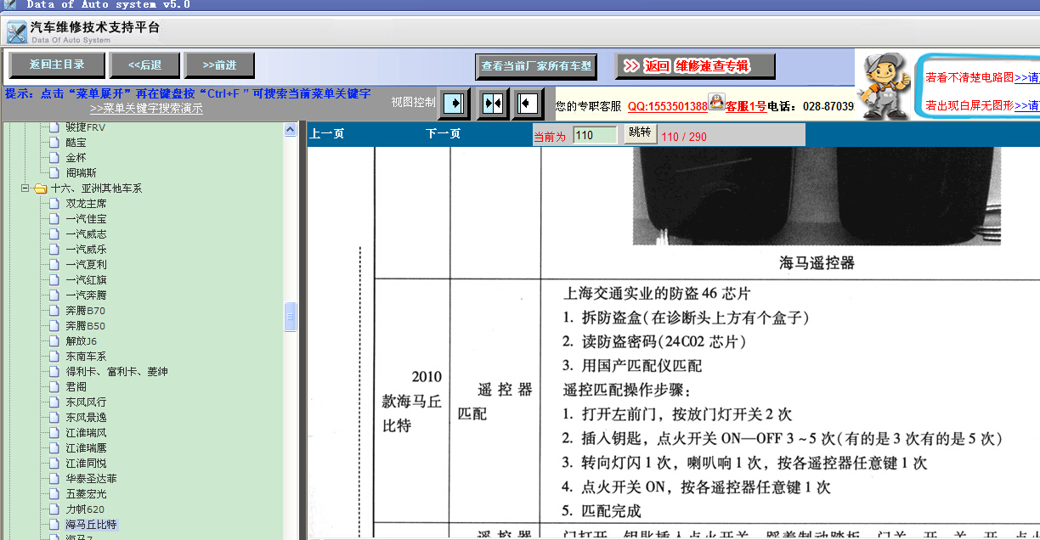
Task: Open the 江淮同悦 tree item
Action: pyautogui.click(x=86, y=464)
